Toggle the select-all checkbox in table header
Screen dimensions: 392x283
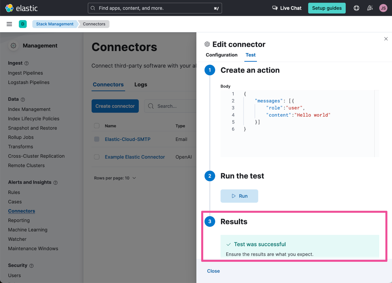coord(97,126)
